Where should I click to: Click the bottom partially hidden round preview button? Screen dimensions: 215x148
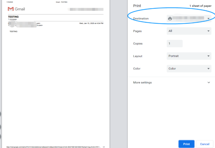pos(0,137)
